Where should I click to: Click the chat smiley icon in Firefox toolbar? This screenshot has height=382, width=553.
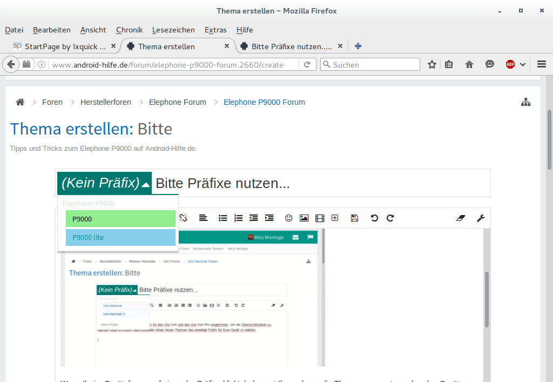pos(489,64)
